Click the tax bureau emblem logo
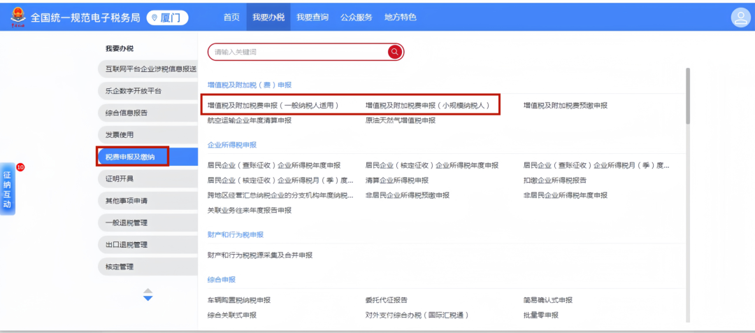 pos(18,17)
